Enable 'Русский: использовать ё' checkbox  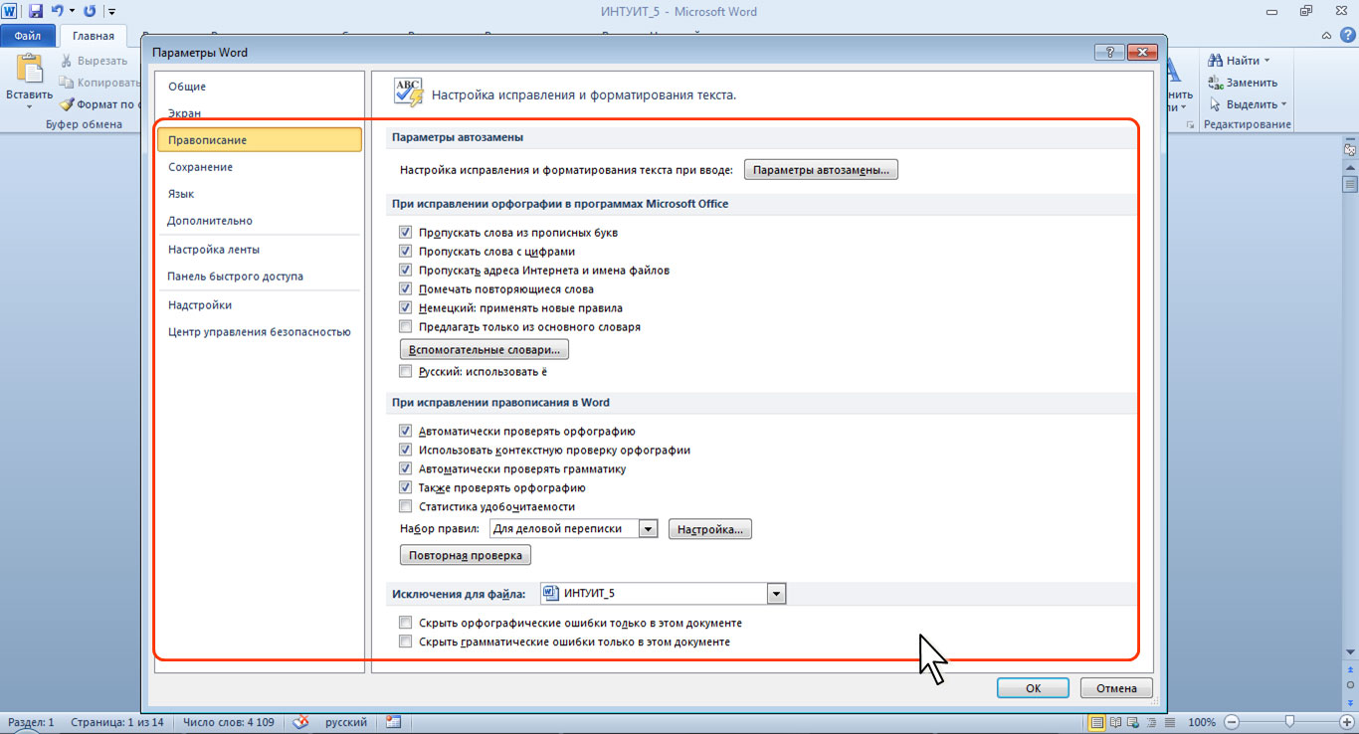(405, 372)
